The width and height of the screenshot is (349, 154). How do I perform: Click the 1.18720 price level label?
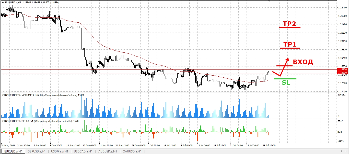coord(342,69)
